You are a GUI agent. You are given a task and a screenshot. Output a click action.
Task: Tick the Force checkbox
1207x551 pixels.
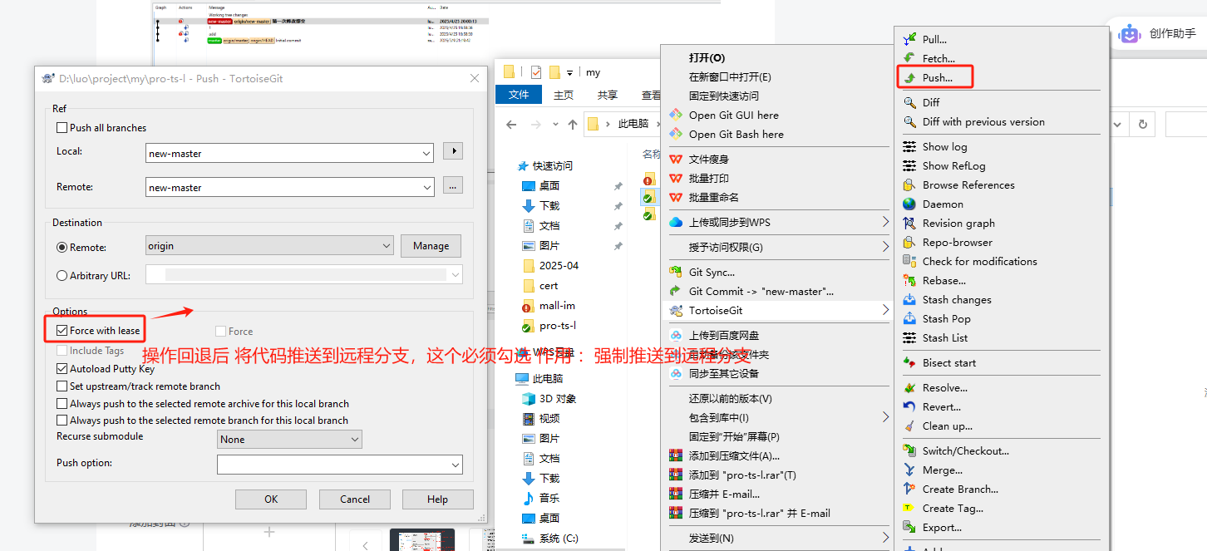point(221,331)
